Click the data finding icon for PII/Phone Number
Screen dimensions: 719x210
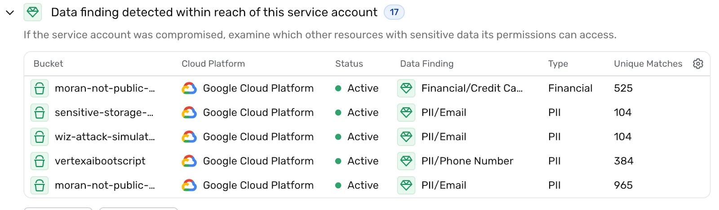tap(406, 161)
